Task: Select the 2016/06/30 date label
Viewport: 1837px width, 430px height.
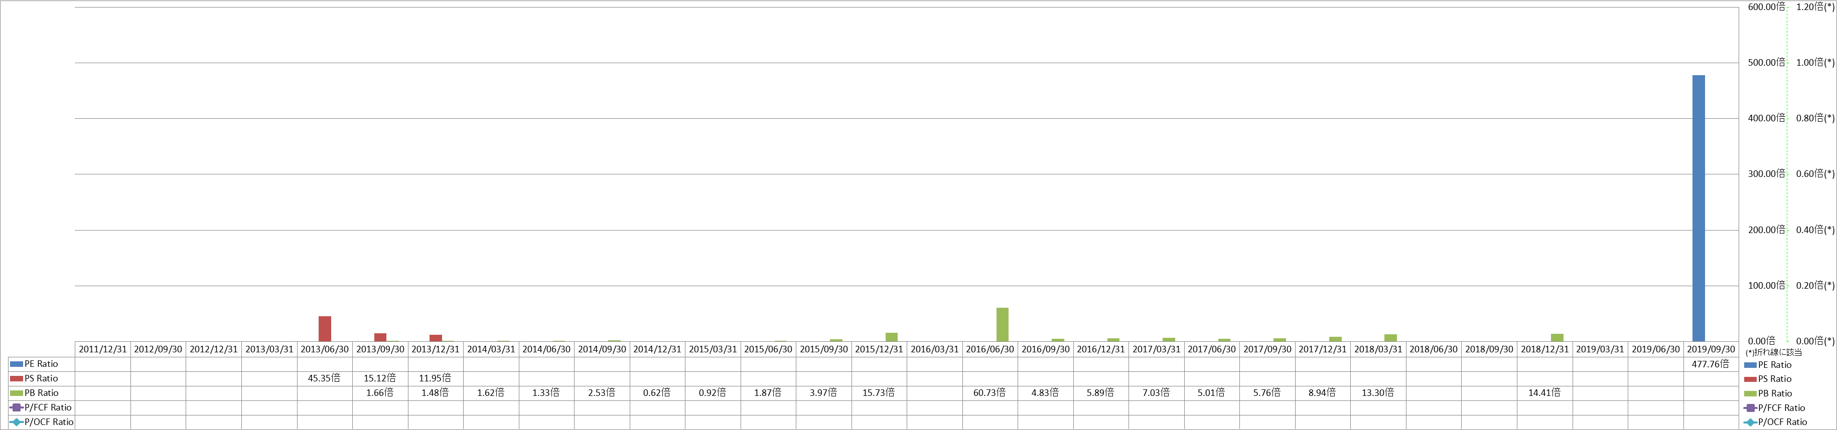Action: pos(990,349)
